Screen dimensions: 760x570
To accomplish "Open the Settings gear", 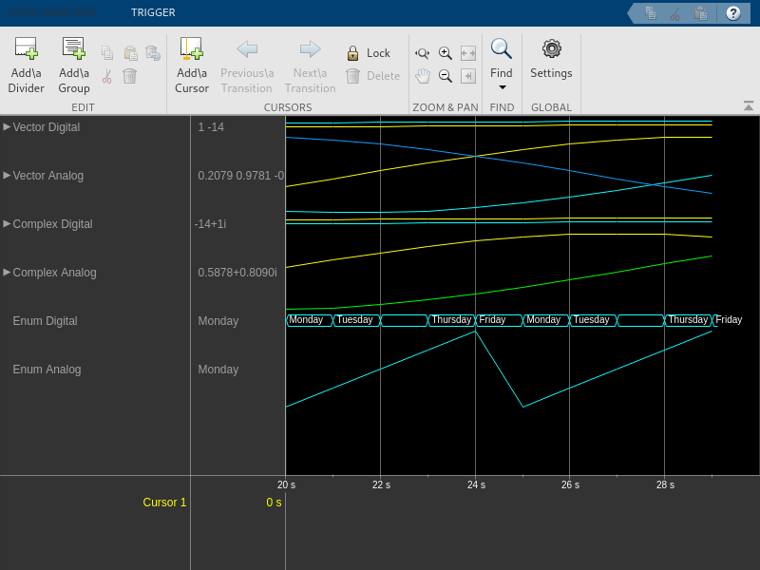I will point(551,59).
